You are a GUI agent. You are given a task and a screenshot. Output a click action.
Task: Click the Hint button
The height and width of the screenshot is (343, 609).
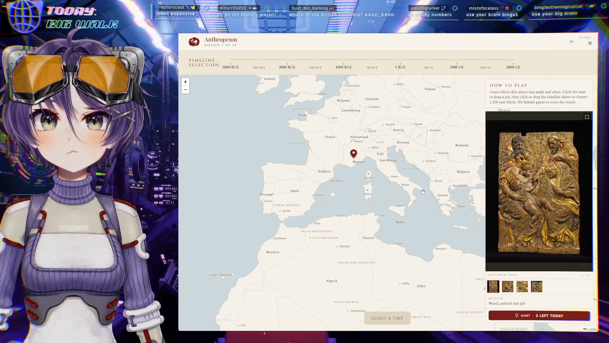tap(539, 316)
